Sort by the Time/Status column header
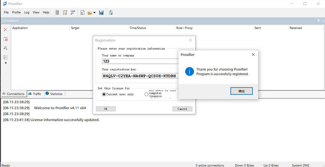Viewport: 325px width, 167px height. pyautogui.click(x=138, y=28)
